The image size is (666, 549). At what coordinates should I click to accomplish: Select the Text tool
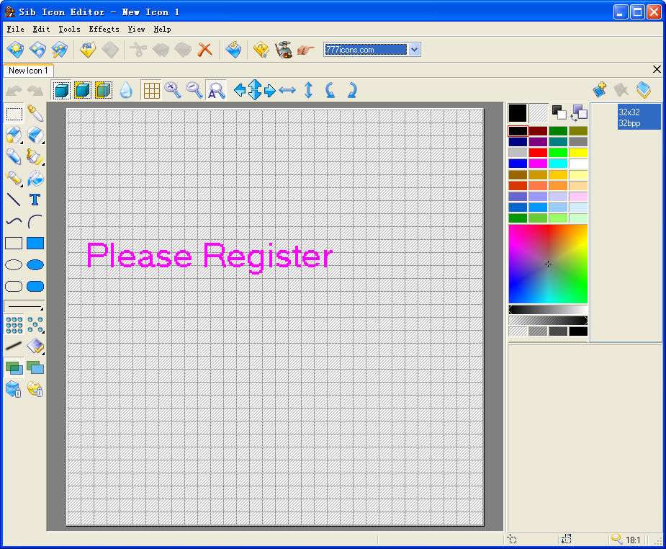[x=35, y=200]
